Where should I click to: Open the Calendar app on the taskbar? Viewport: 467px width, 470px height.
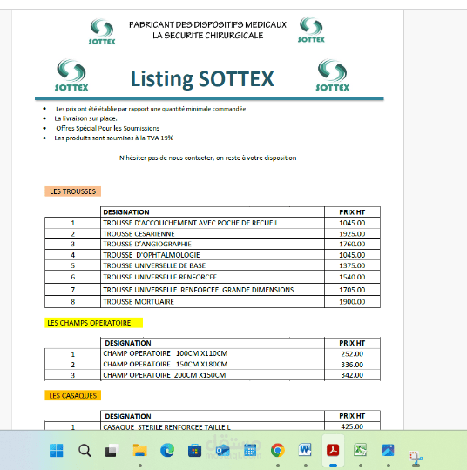pos(250,450)
